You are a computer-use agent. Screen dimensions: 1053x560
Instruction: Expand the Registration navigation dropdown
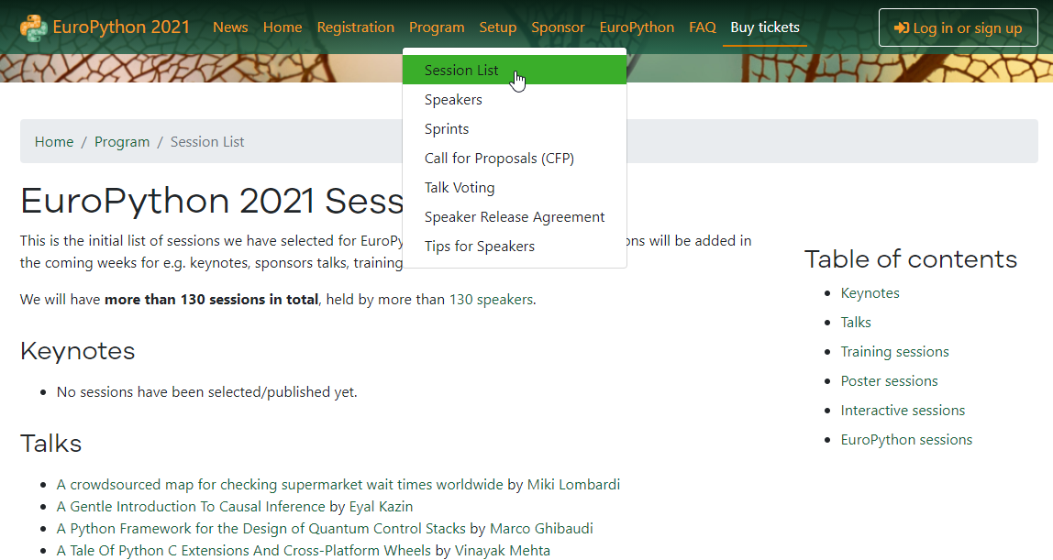tap(355, 27)
